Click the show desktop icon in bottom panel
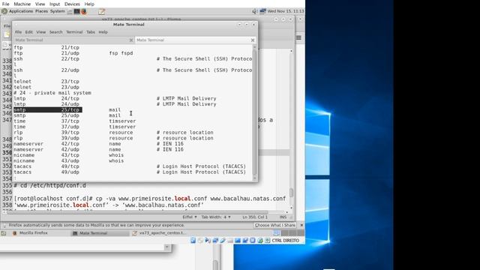Screen dimensions: 480x270 pyautogui.click(x=4, y=233)
